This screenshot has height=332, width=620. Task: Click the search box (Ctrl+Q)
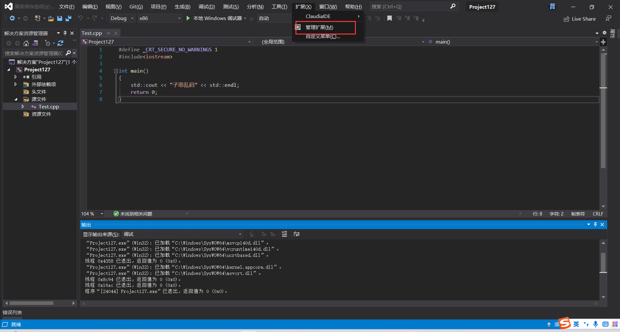[x=413, y=6]
